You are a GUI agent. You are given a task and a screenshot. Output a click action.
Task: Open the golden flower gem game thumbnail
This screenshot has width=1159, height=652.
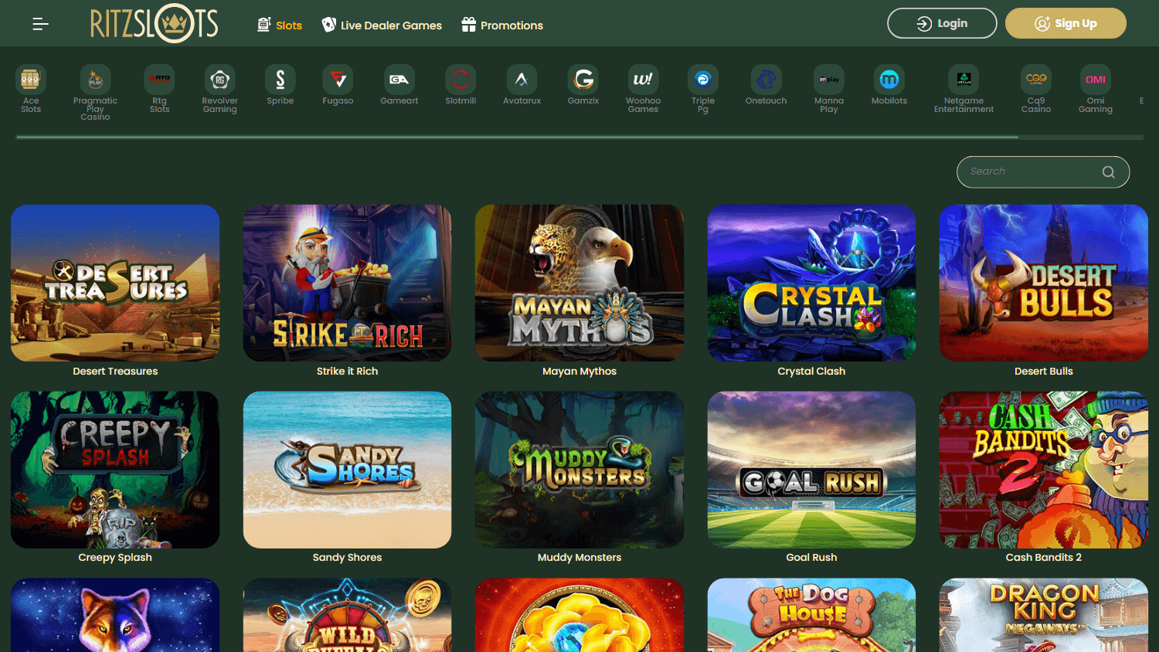579,615
